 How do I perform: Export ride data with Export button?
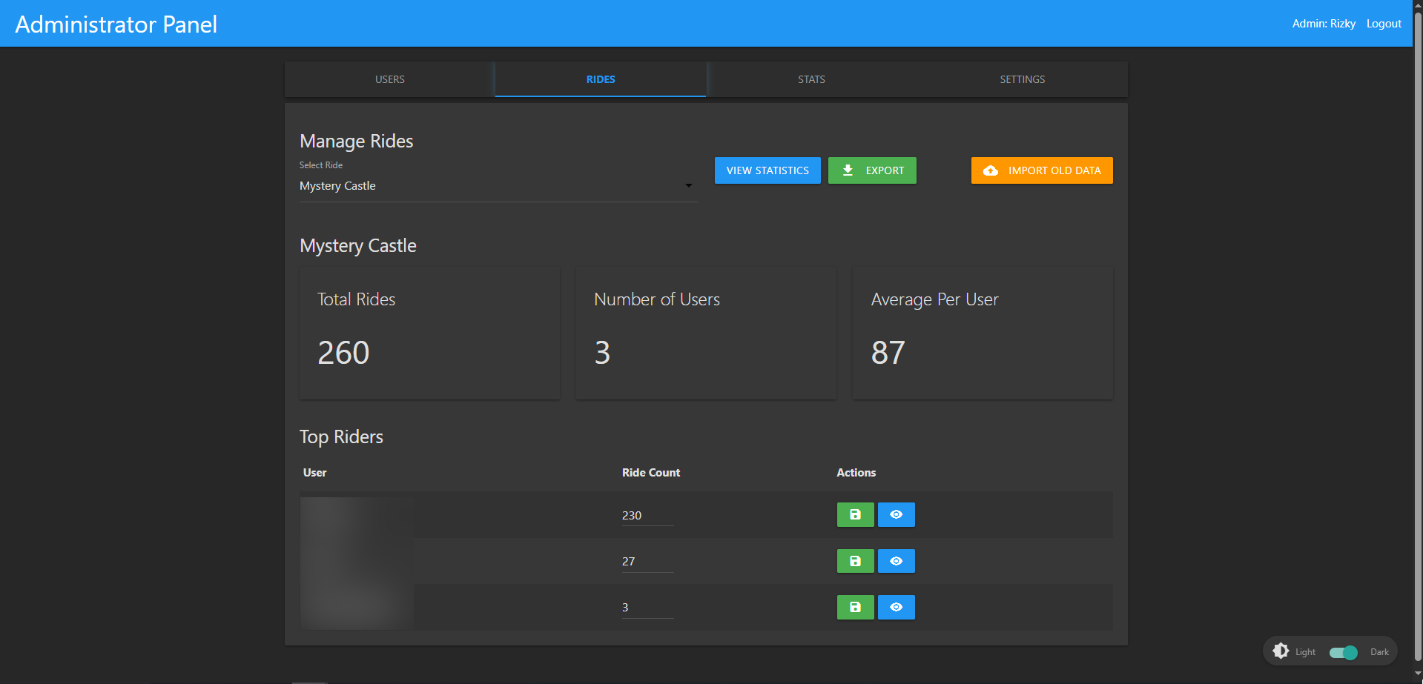872,170
